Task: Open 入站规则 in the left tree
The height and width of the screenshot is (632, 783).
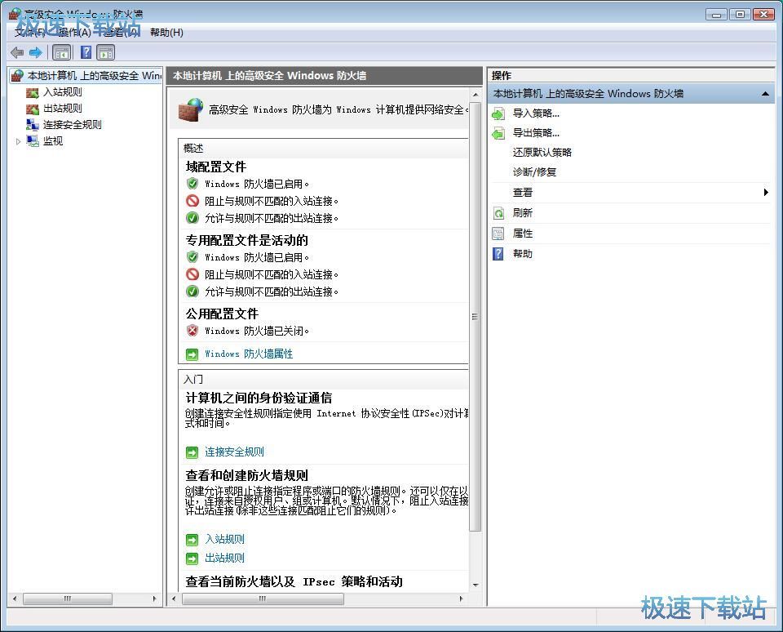Action: click(x=63, y=92)
